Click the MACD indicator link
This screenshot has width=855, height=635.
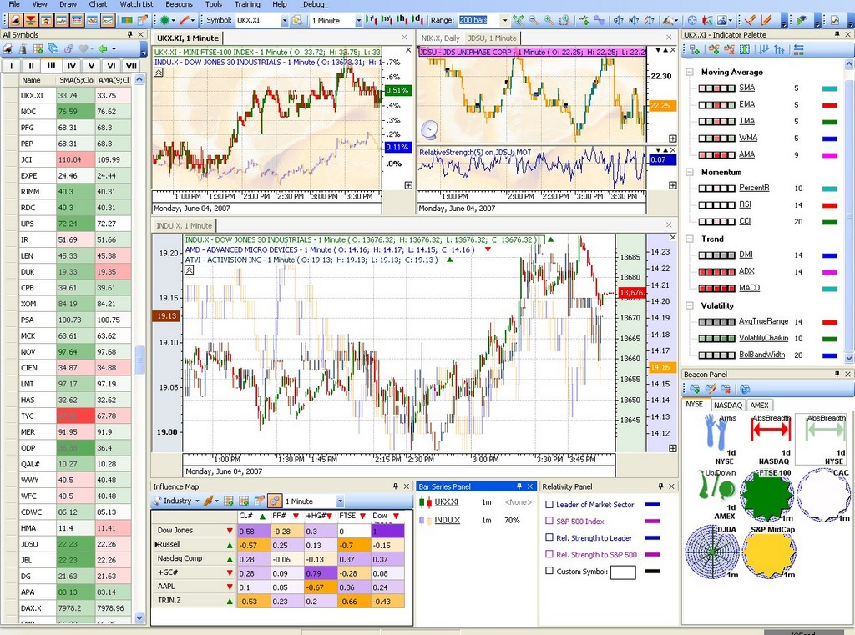click(749, 288)
